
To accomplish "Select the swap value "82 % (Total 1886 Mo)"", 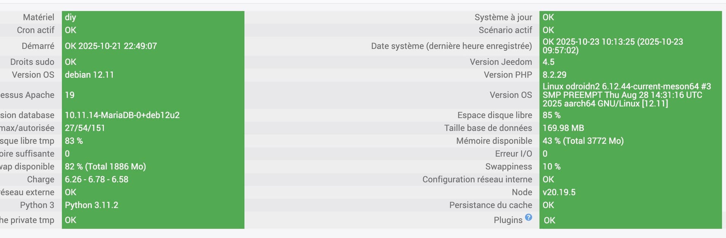I will [105, 167].
